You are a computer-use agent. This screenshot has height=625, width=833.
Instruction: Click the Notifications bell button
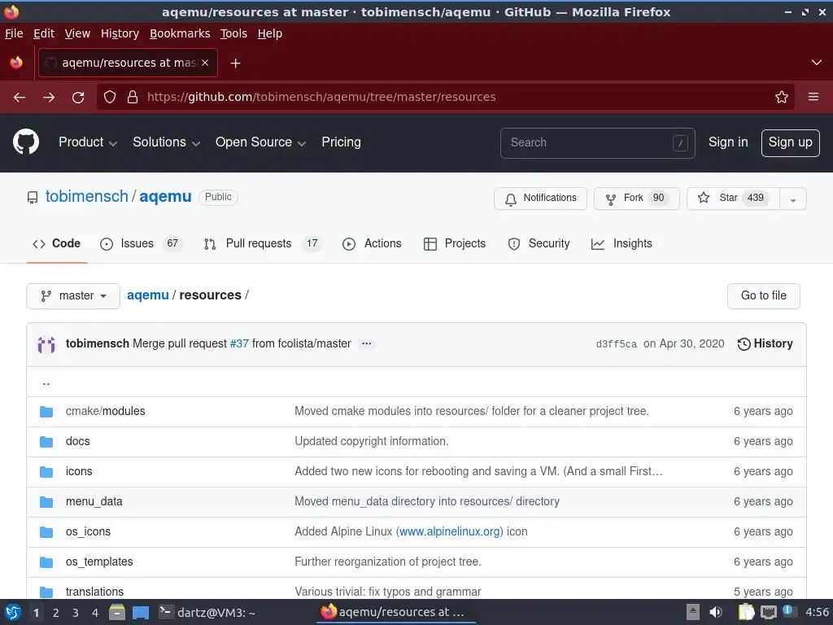(x=540, y=199)
